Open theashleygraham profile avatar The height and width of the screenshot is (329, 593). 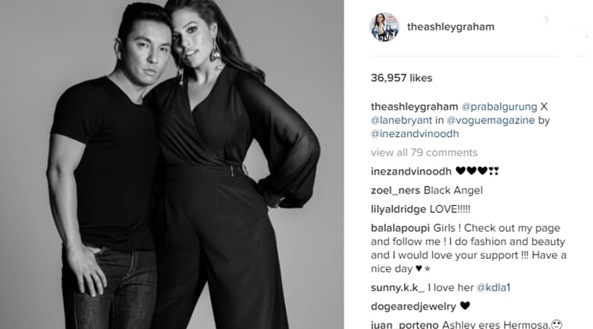click(384, 27)
